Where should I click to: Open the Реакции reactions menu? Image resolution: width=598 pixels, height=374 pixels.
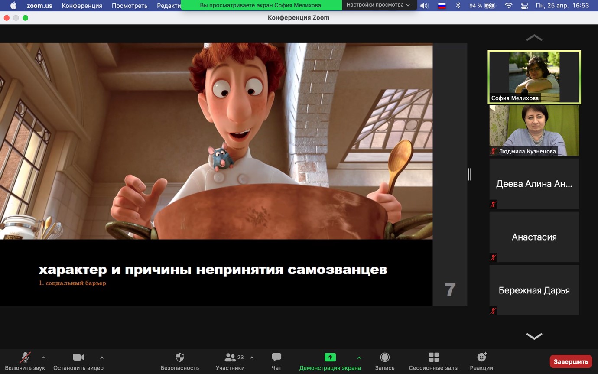tap(481, 361)
